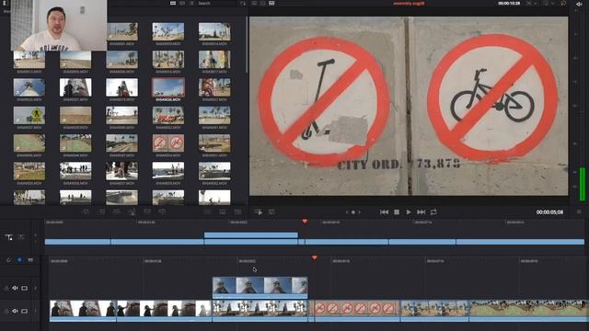Select the skatepark clip at the end of track 1
The height and width of the screenshot is (331, 589).
tap(528, 311)
